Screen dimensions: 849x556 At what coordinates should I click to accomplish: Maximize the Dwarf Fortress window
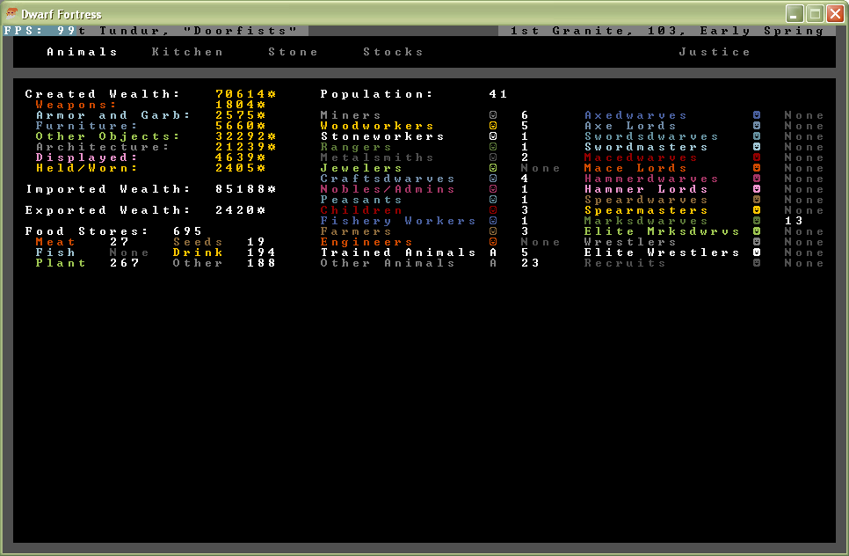click(x=815, y=14)
